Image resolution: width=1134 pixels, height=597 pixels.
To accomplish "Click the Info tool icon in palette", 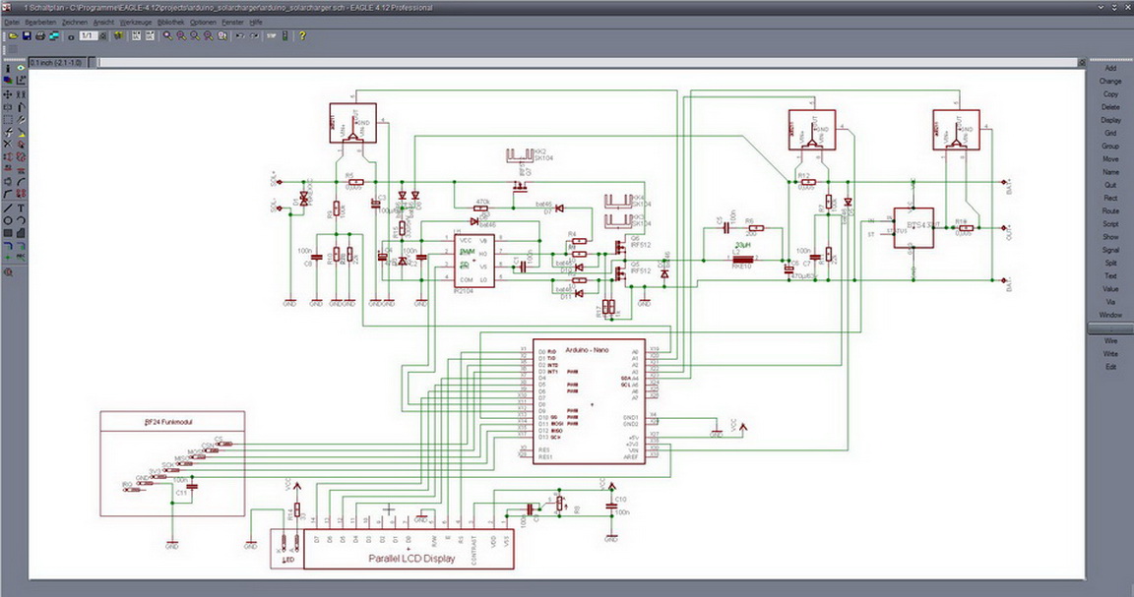I will [8, 68].
